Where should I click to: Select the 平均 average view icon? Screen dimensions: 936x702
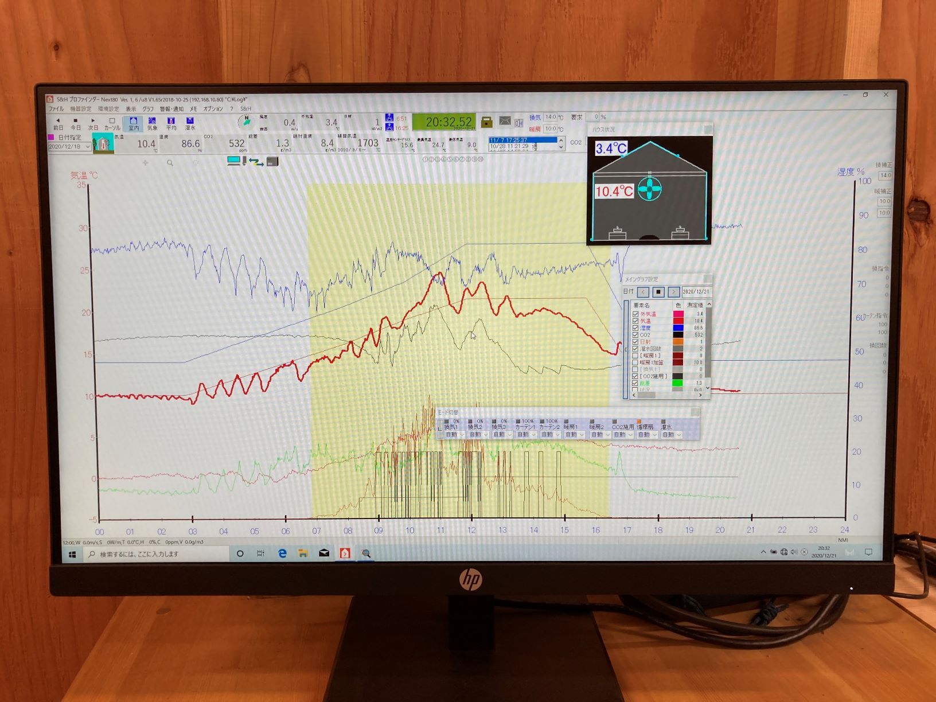pos(171,123)
